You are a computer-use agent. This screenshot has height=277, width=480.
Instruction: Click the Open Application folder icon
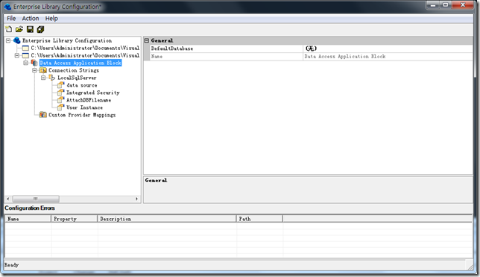pyautogui.click(x=19, y=29)
